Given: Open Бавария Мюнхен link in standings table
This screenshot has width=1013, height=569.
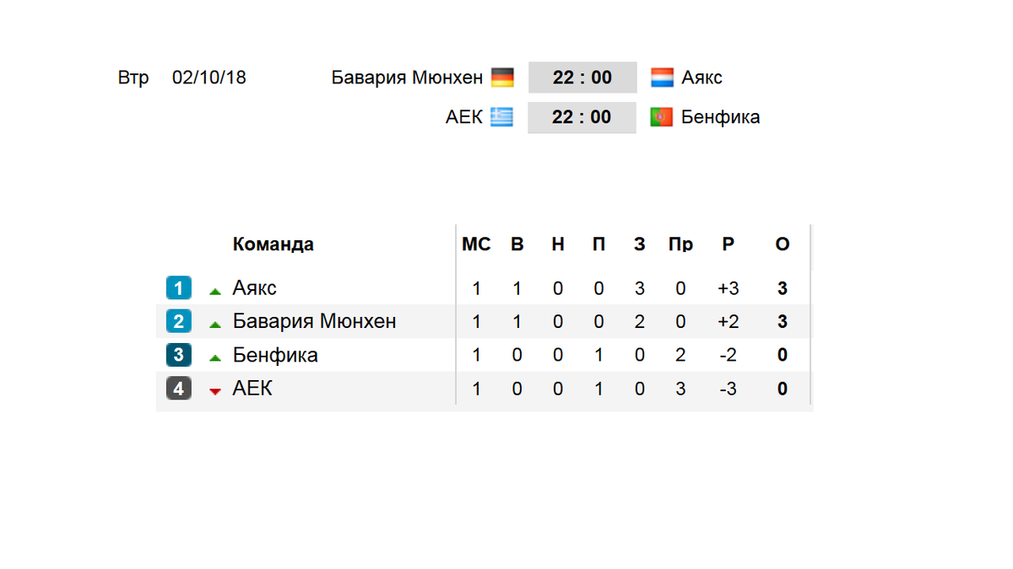Looking at the screenshot, I should coord(314,321).
